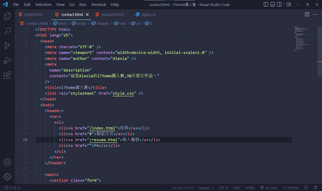This screenshot has width=322, height=191.
Task: Close the contact.html tab
Action: point(87,14)
